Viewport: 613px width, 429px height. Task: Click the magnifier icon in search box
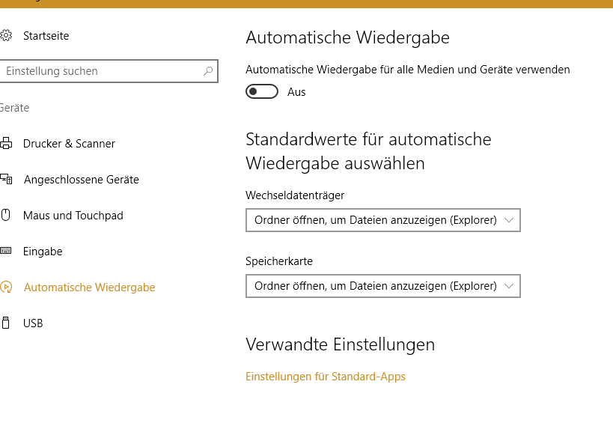tap(208, 71)
